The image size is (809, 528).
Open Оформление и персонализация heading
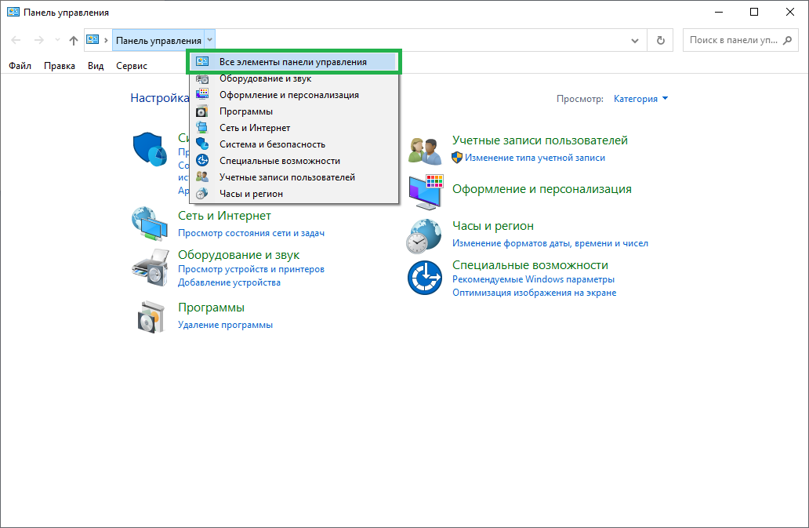click(542, 189)
